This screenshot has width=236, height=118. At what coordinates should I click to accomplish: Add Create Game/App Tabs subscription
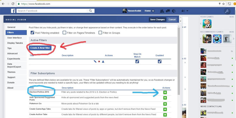point(165,109)
